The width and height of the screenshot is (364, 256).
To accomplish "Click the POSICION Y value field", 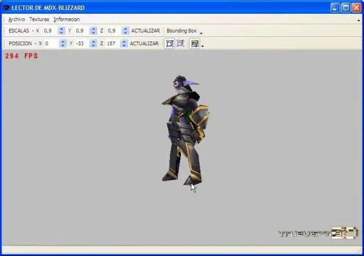I will 82,43.
